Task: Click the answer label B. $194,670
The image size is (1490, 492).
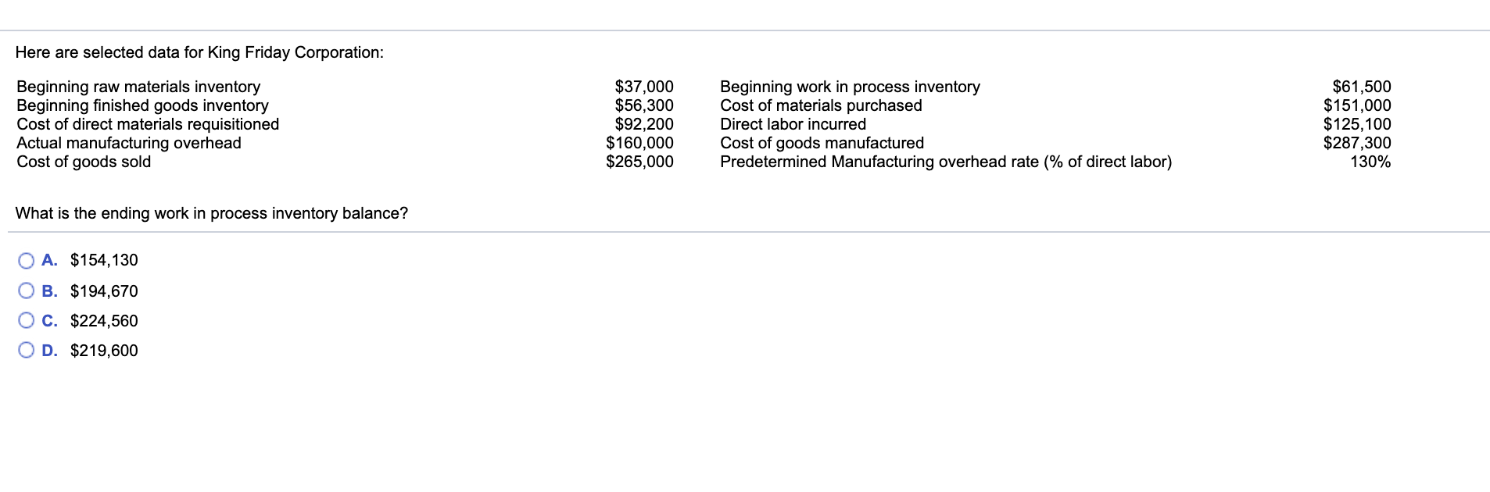Action: [91, 291]
